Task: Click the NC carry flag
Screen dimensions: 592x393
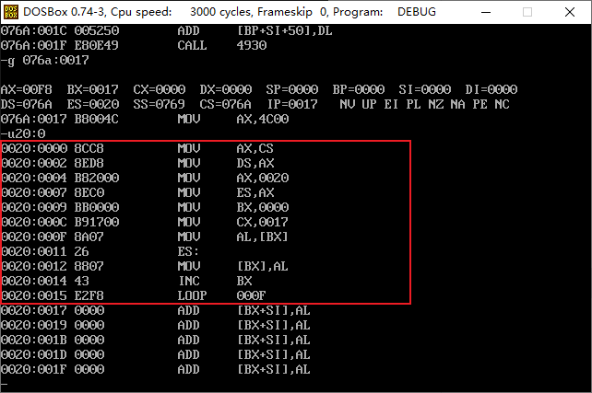Action: [503, 104]
